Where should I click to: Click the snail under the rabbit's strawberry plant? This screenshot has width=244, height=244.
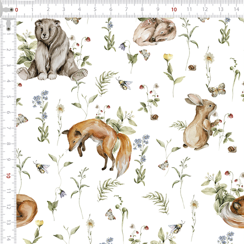(x=232, y=149)
